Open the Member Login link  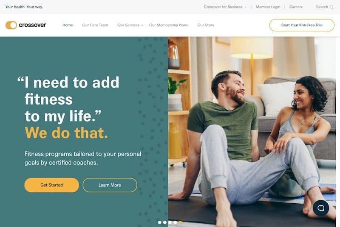pyautogui.click(x=268, y=7)
